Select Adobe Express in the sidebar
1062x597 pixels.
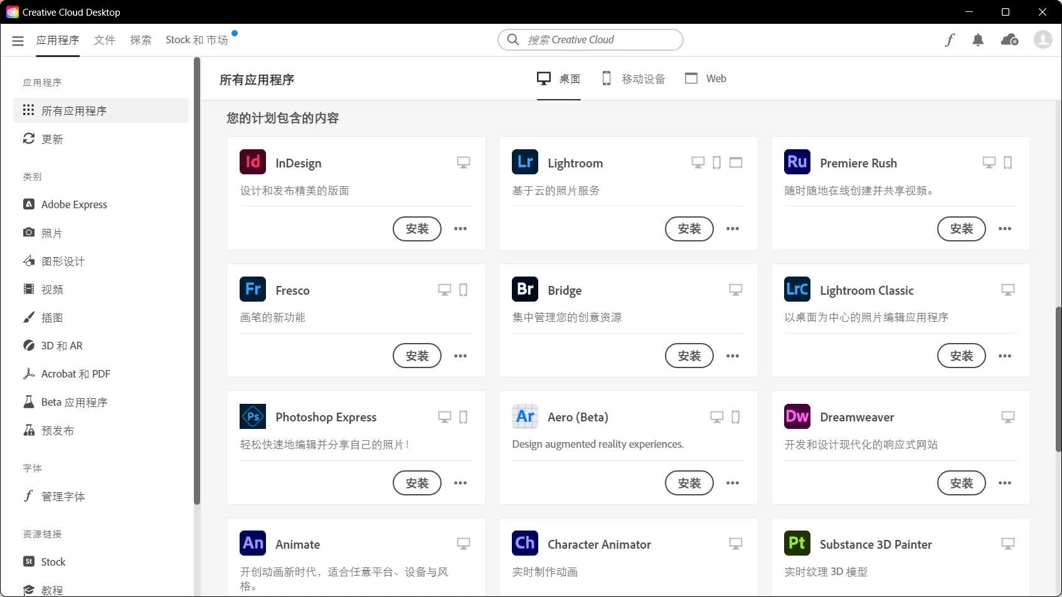[100, 204]
